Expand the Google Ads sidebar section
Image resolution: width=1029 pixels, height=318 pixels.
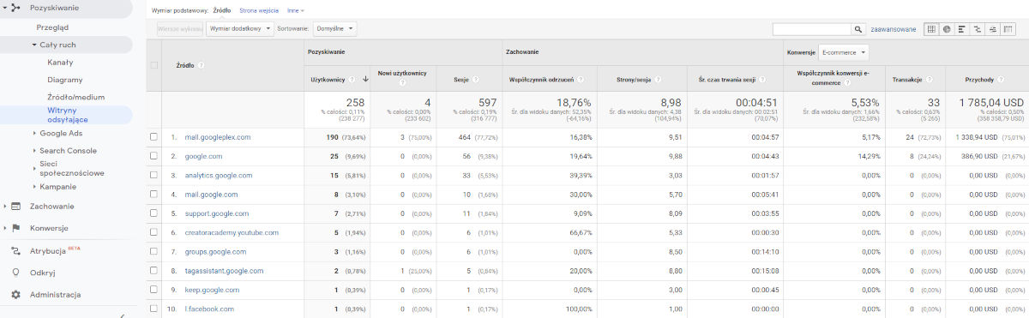[33, 133]
